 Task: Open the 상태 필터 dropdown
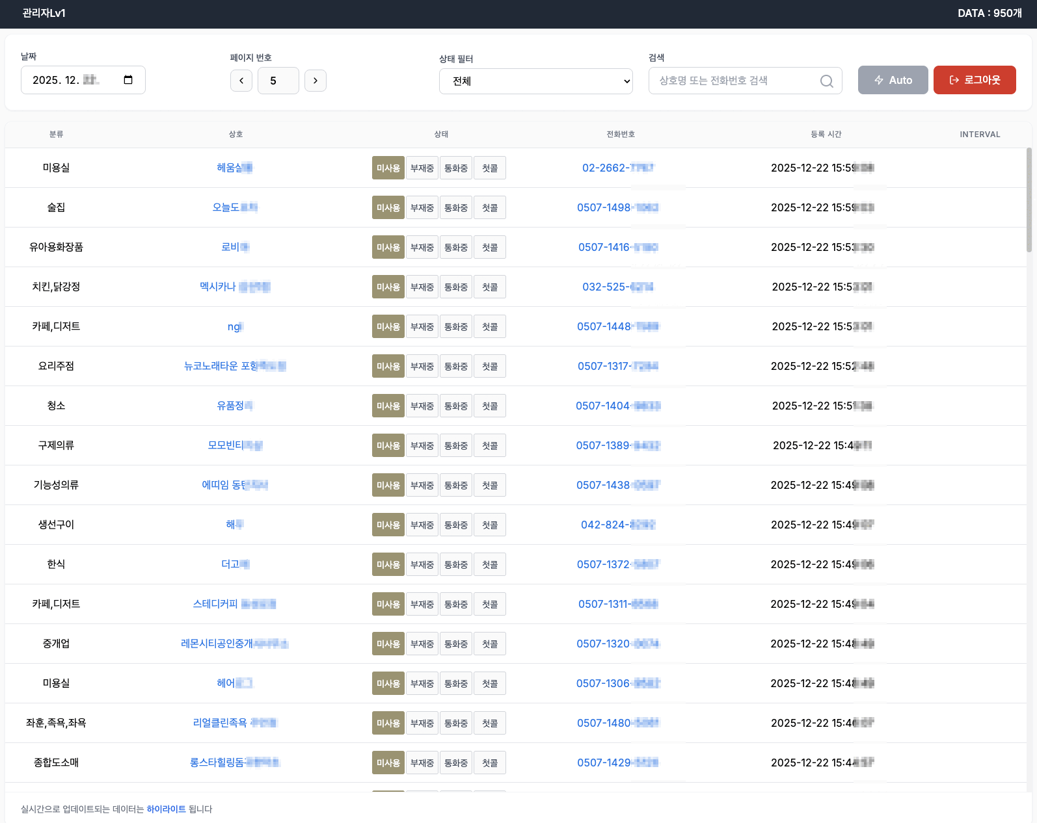(x=535, y=81)
